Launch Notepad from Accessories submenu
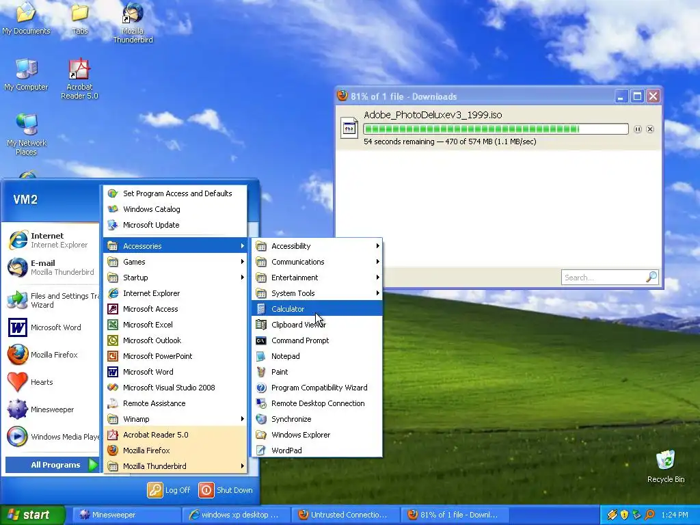The width and height of the screenshot is (700, 525). click(x=317, y=356)
